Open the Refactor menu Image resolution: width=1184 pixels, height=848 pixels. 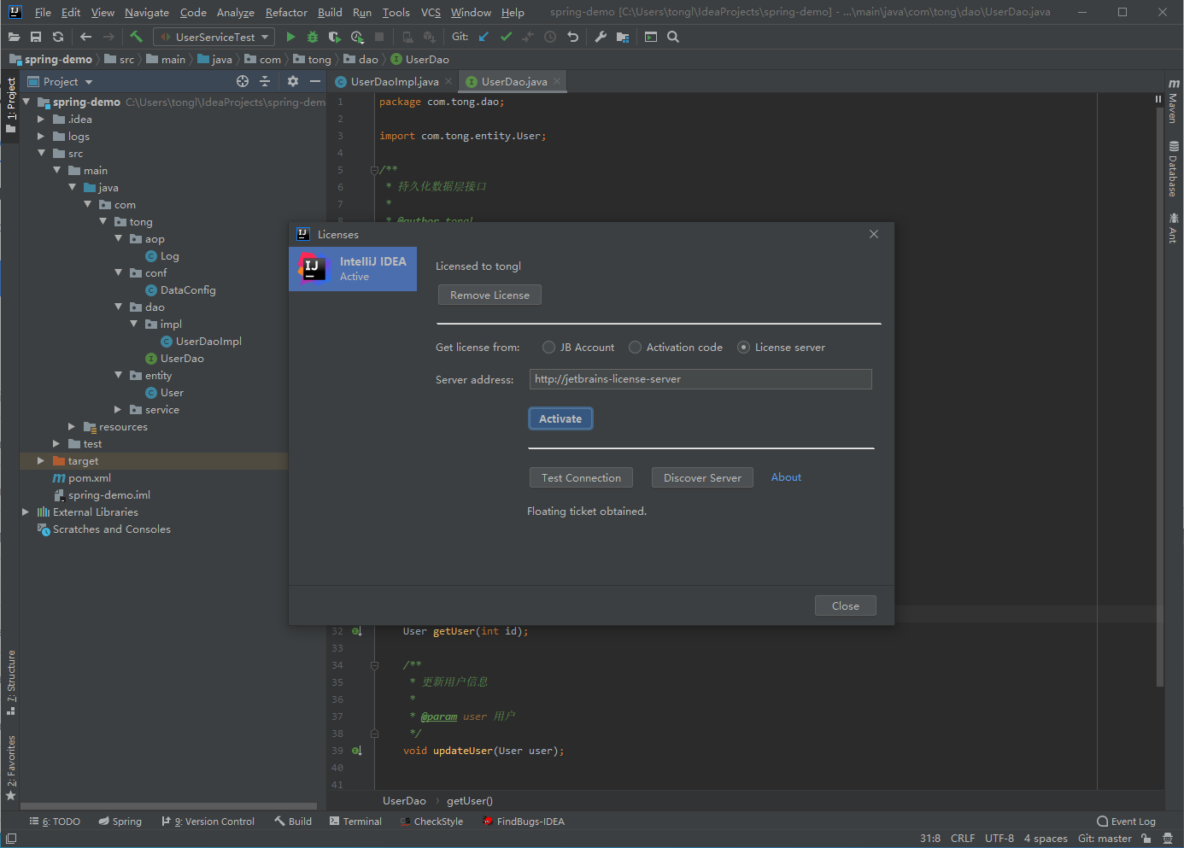(x=286, y=12)
